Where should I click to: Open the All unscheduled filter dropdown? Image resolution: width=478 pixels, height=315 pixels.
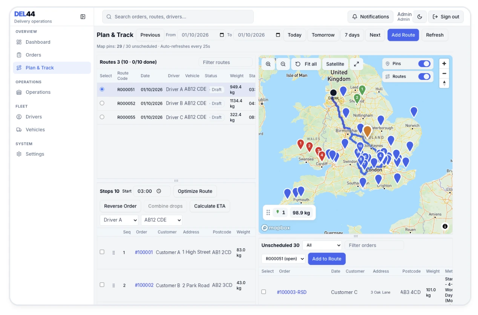coord(322,245)
